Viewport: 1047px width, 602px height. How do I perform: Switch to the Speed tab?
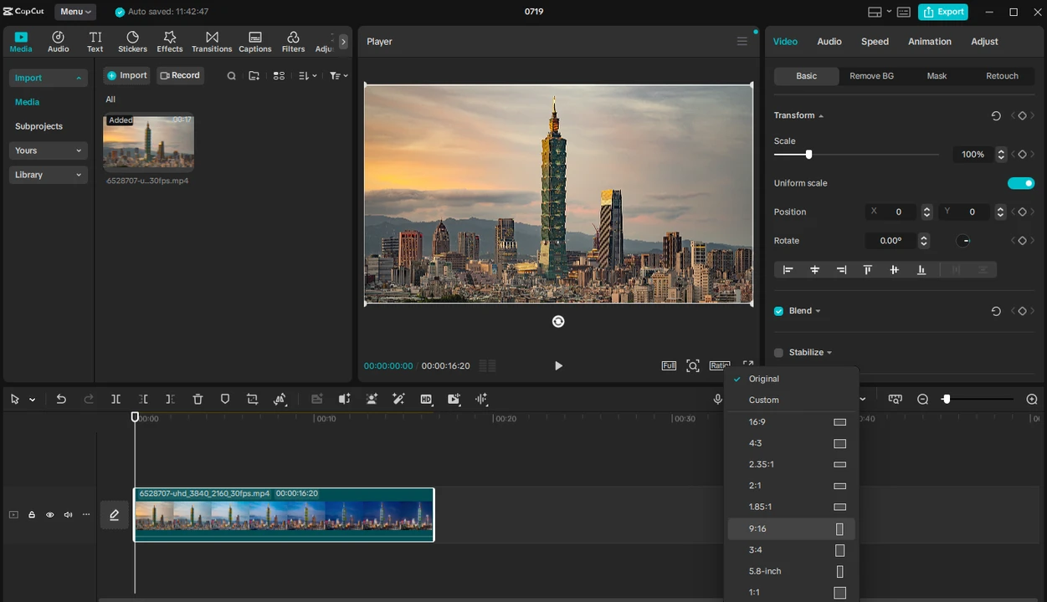point(875,42)
